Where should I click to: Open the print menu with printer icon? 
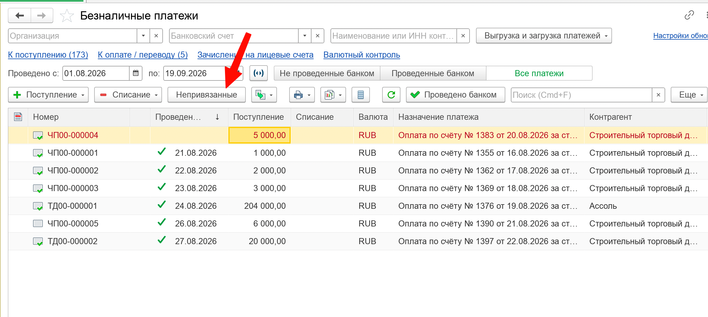302,95
